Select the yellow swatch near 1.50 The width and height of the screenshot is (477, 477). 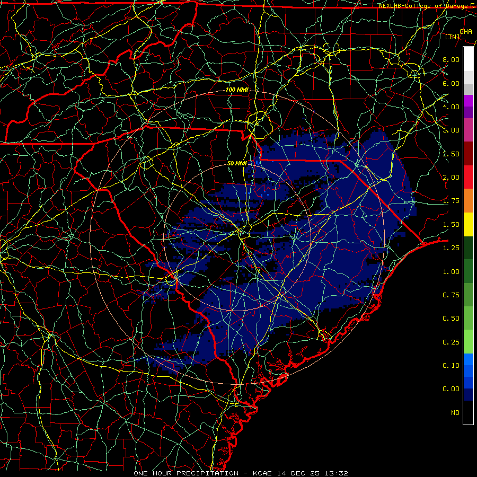[x=468, y=225]
